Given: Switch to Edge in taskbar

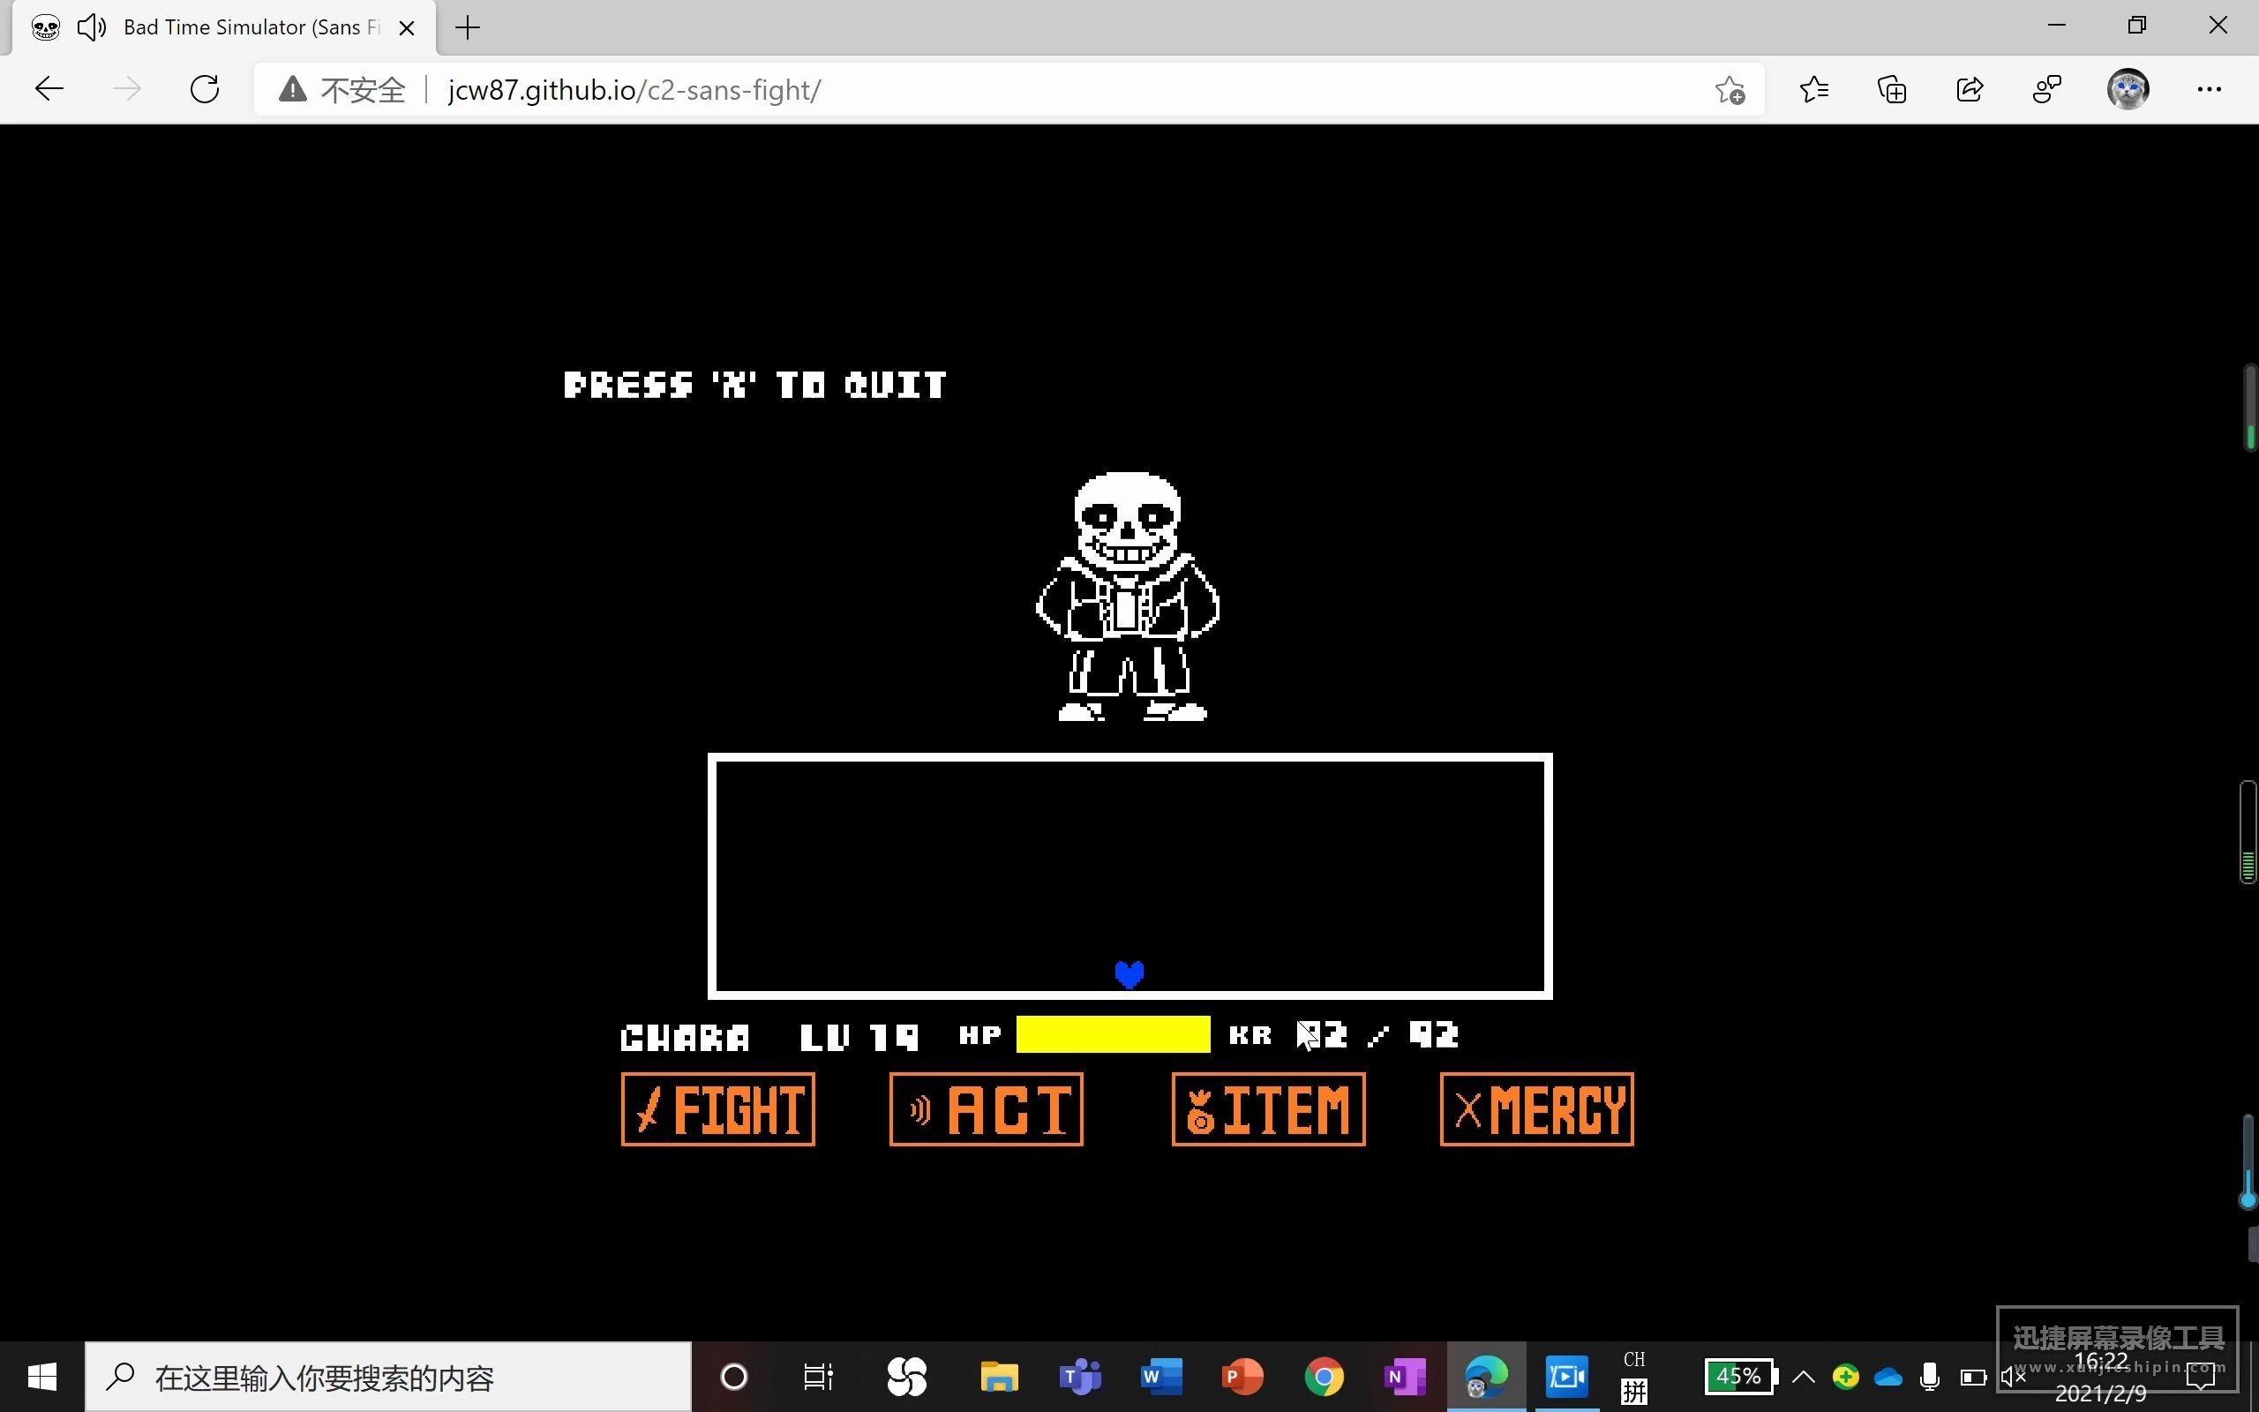Looking at the screenshot, I should 1486,1377.
